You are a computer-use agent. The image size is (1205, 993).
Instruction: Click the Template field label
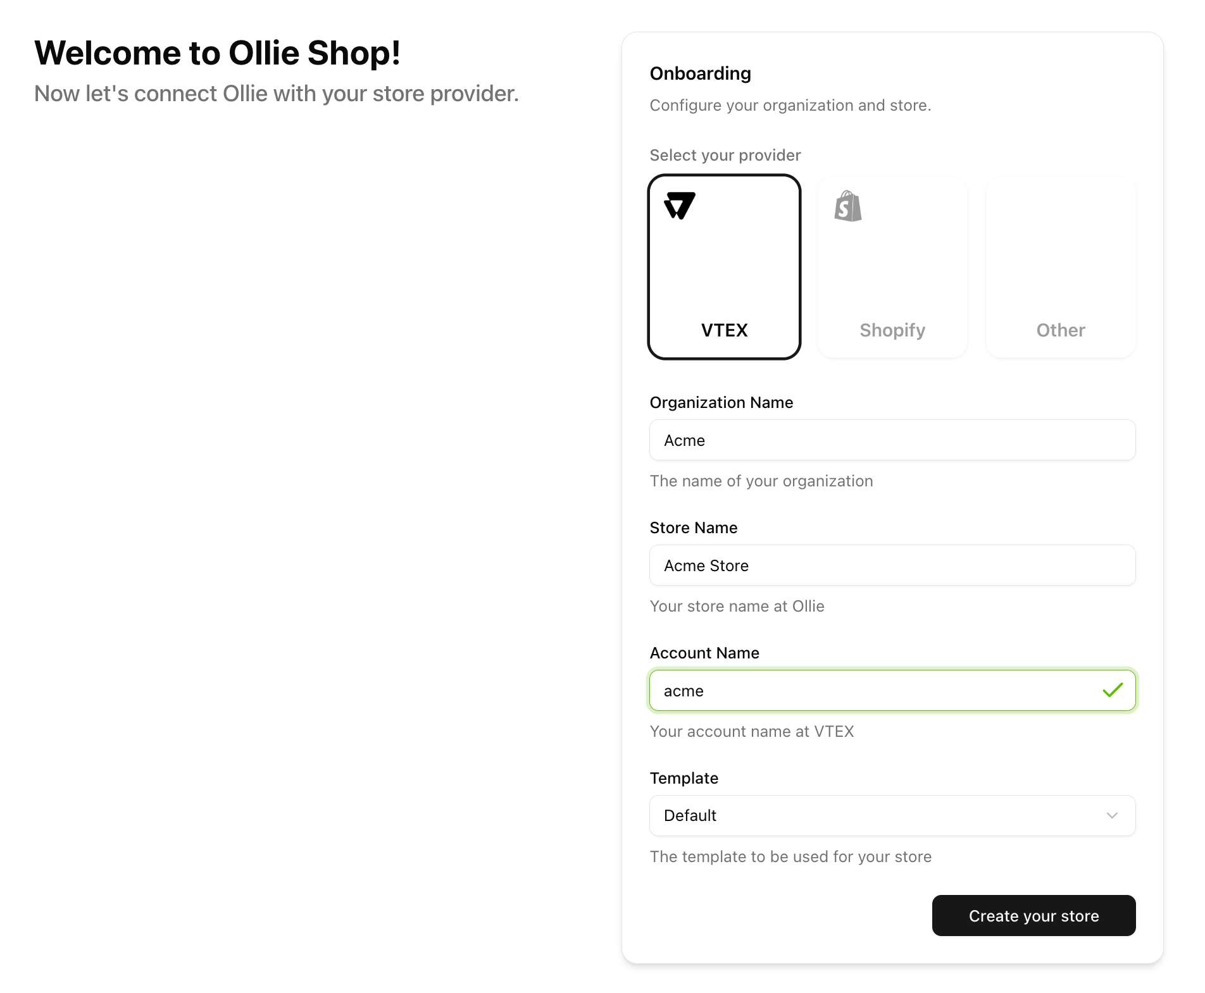tap(684, 778)
